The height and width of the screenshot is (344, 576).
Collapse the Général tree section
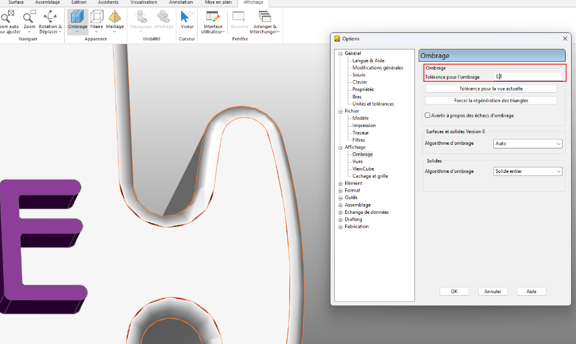coord(340,54)
